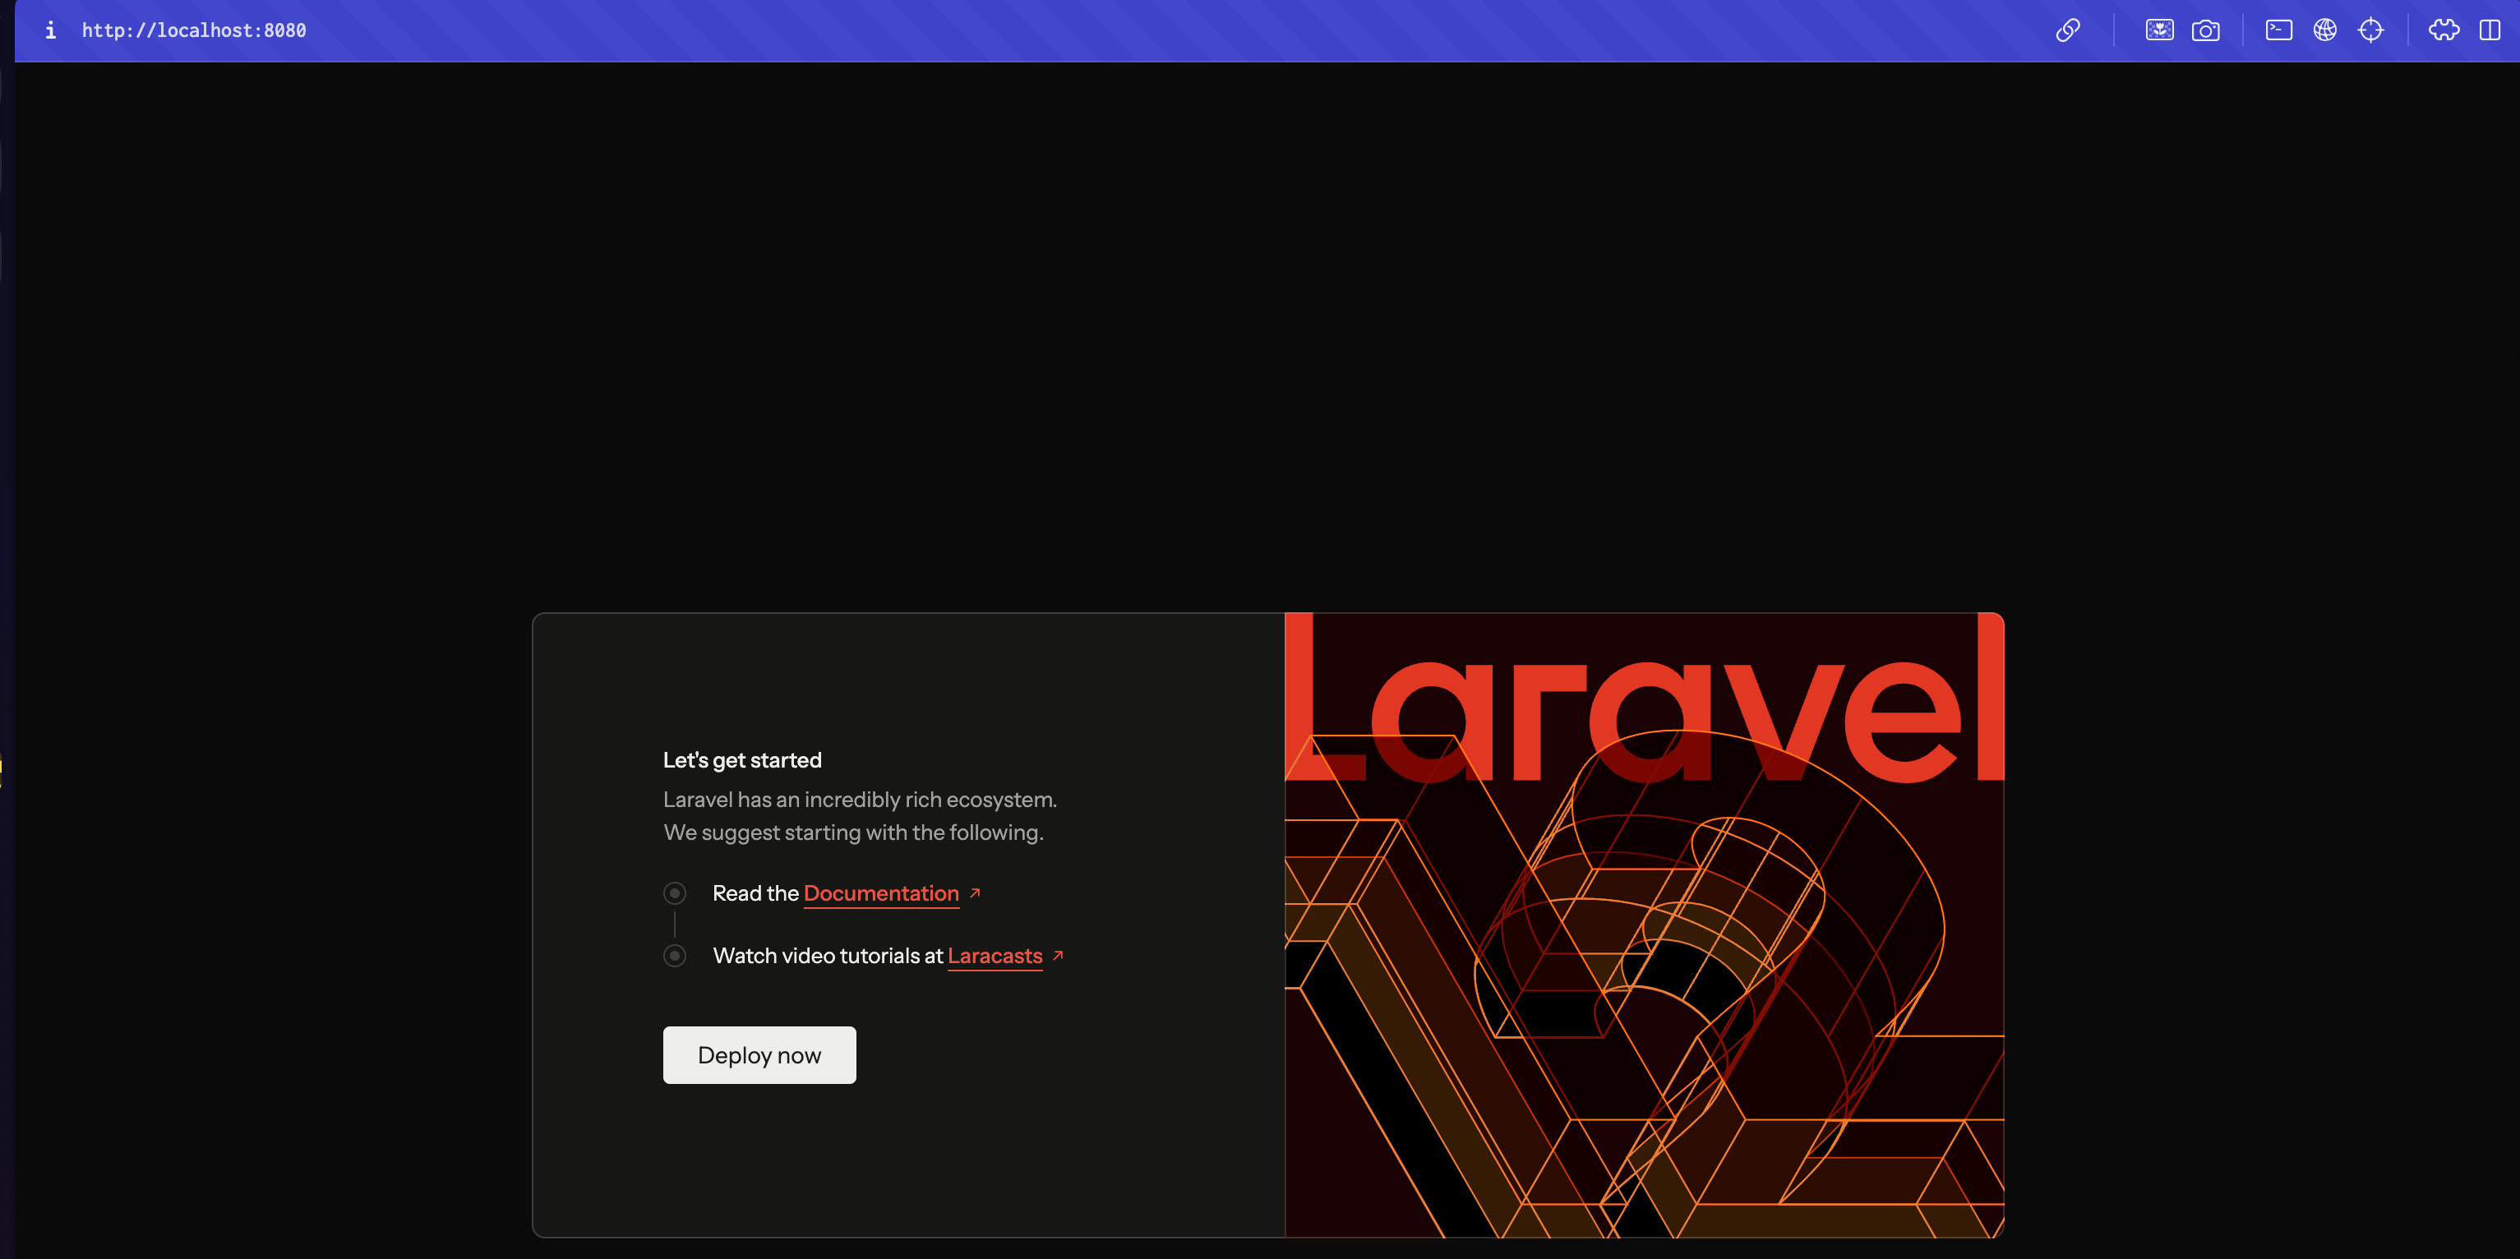The height and width of the screenshot is (1259, 2520).
Task: Click the localhost:8080 address field
Action: (x=194, y=30)
